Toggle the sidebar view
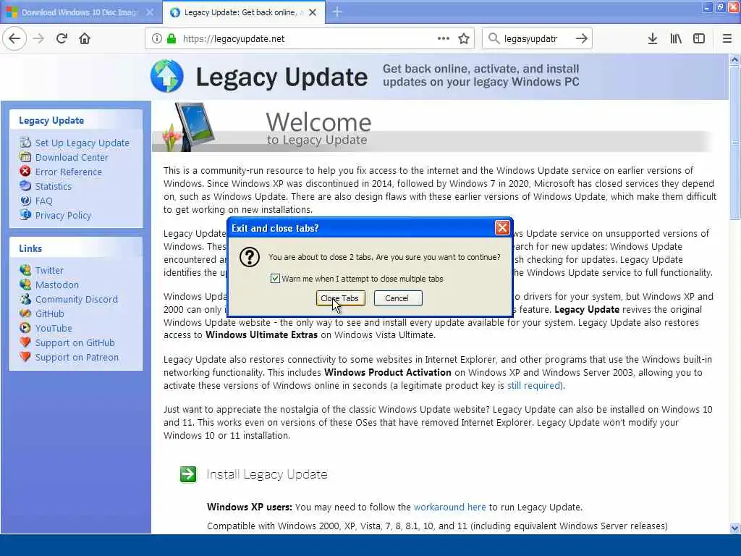 click(699, 39)
